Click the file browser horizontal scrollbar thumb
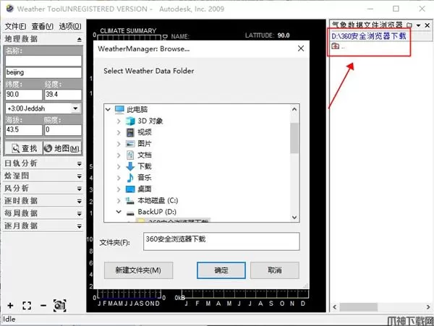Viewport: 434px width, 326px height. tap(359, 307)
